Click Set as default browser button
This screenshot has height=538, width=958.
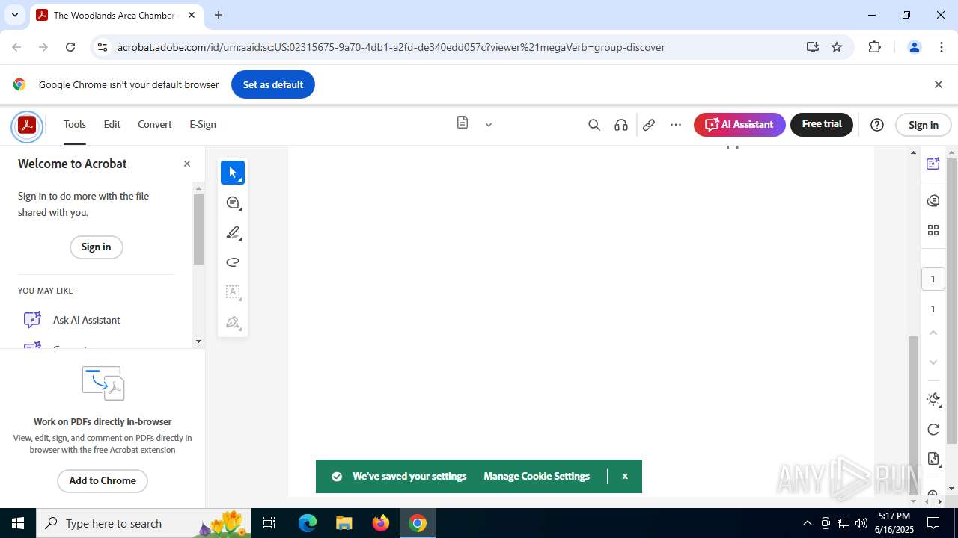pos(273,84)
